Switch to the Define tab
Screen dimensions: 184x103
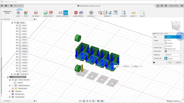click(x=19, y=9)
